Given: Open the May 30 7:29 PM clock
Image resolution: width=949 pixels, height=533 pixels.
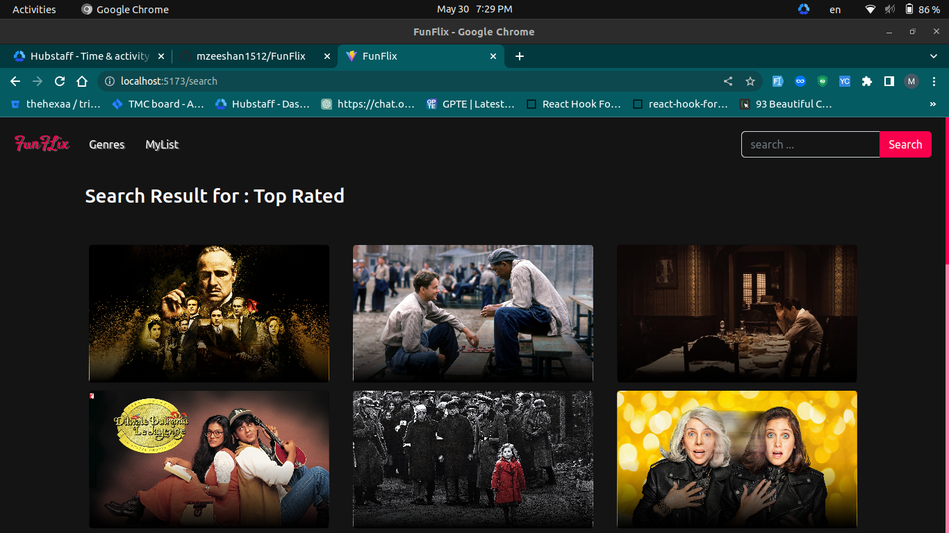Looking at the screenshot, I should [474, 9].
